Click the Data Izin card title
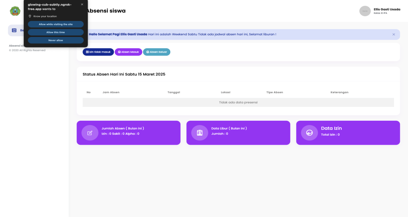Image resolution: width=408 pixels, height=217 pixels. tap(331, 128)
